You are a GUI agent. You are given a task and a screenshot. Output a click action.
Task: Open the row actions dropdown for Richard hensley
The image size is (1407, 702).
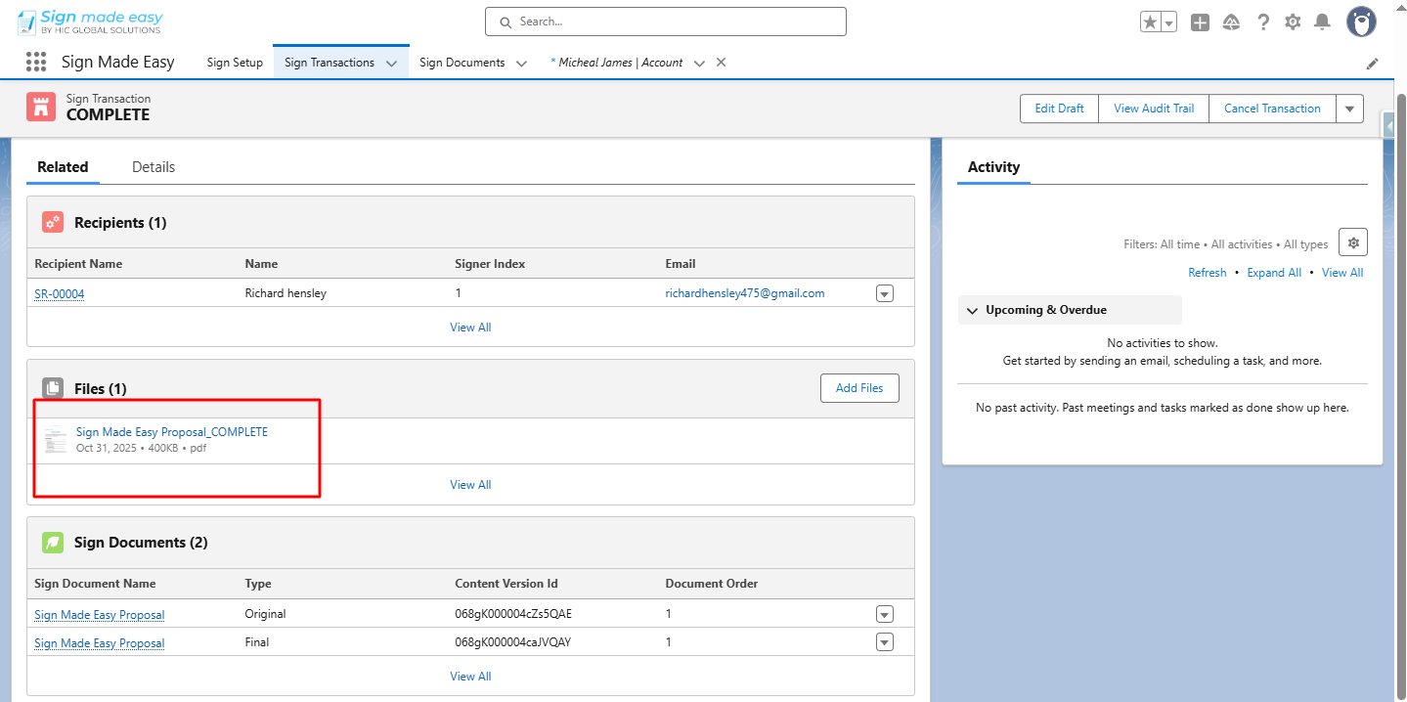point(884,292)
